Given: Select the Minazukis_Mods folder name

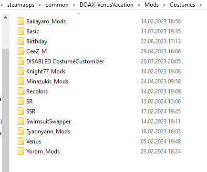Looking at the screenshot, I should pos(47,81).
